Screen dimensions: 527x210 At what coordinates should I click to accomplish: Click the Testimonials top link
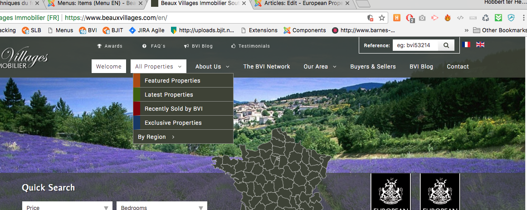click(x=250, y=46)
